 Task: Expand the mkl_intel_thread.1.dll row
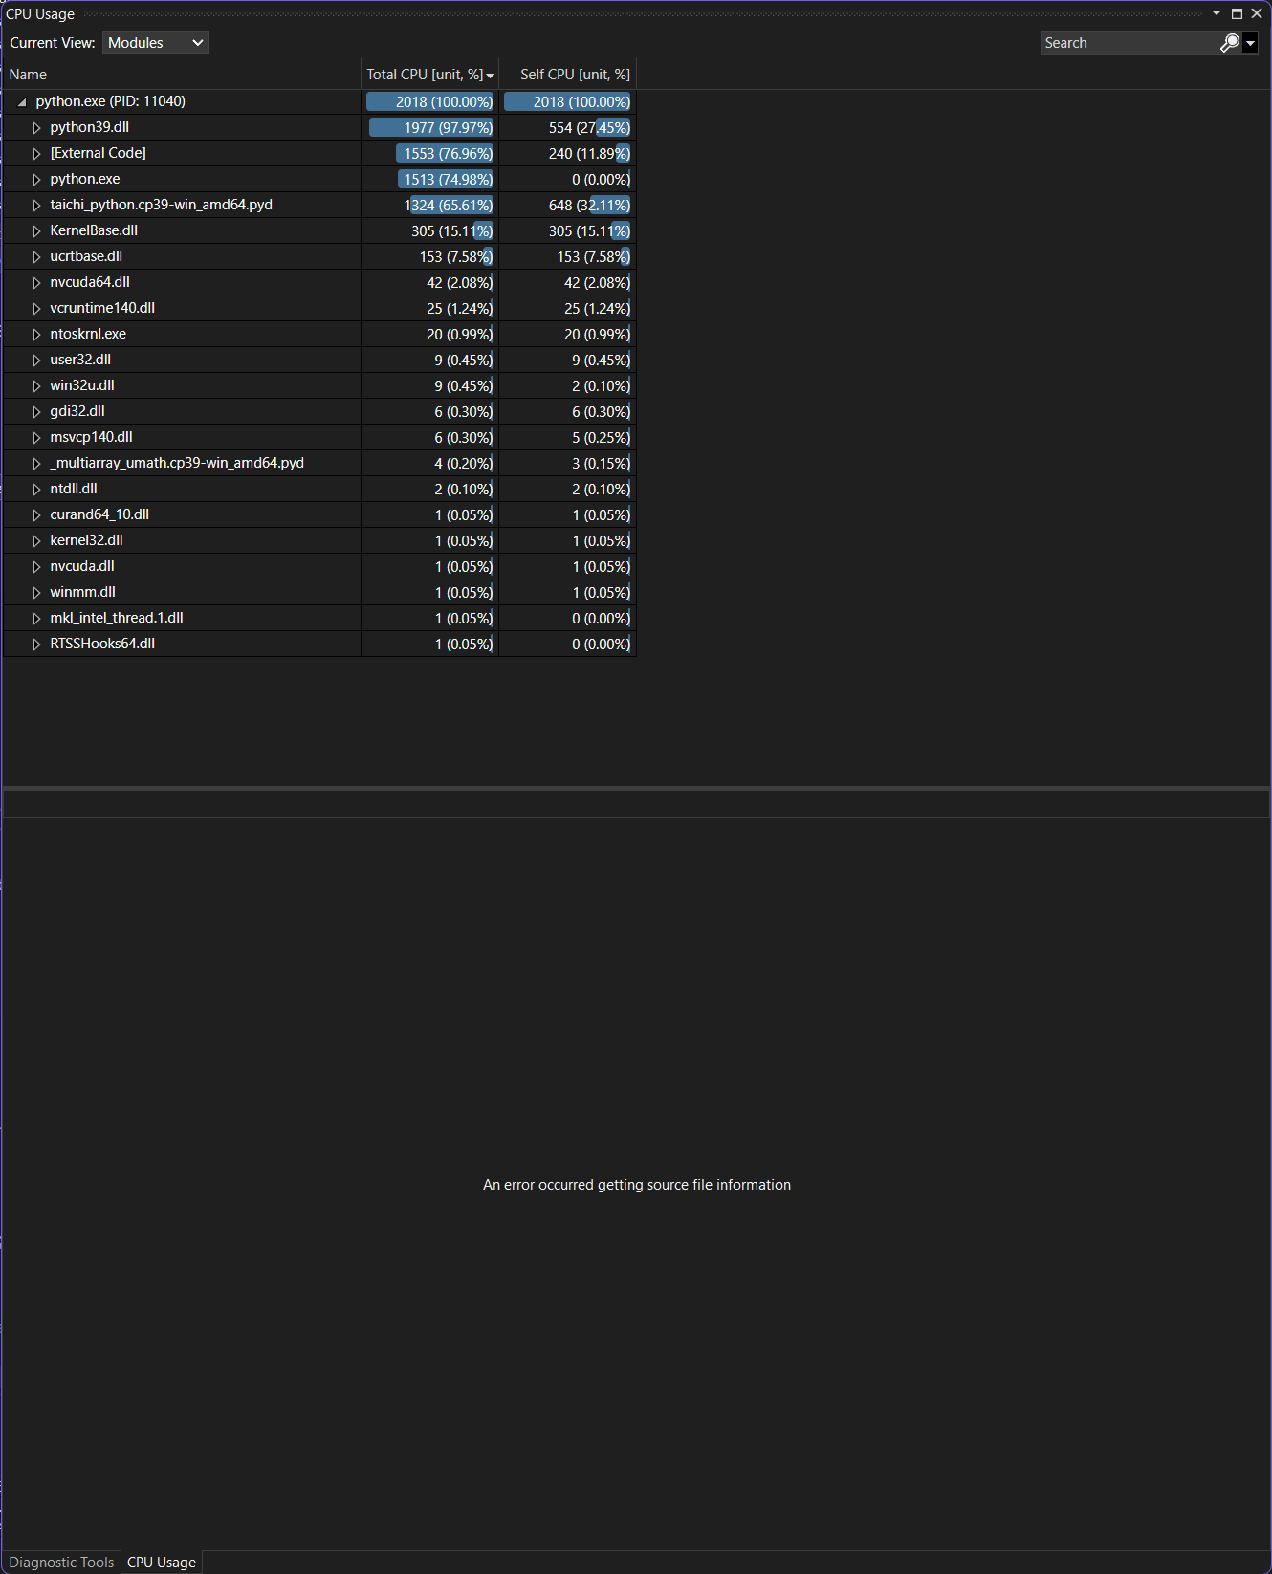37,618
